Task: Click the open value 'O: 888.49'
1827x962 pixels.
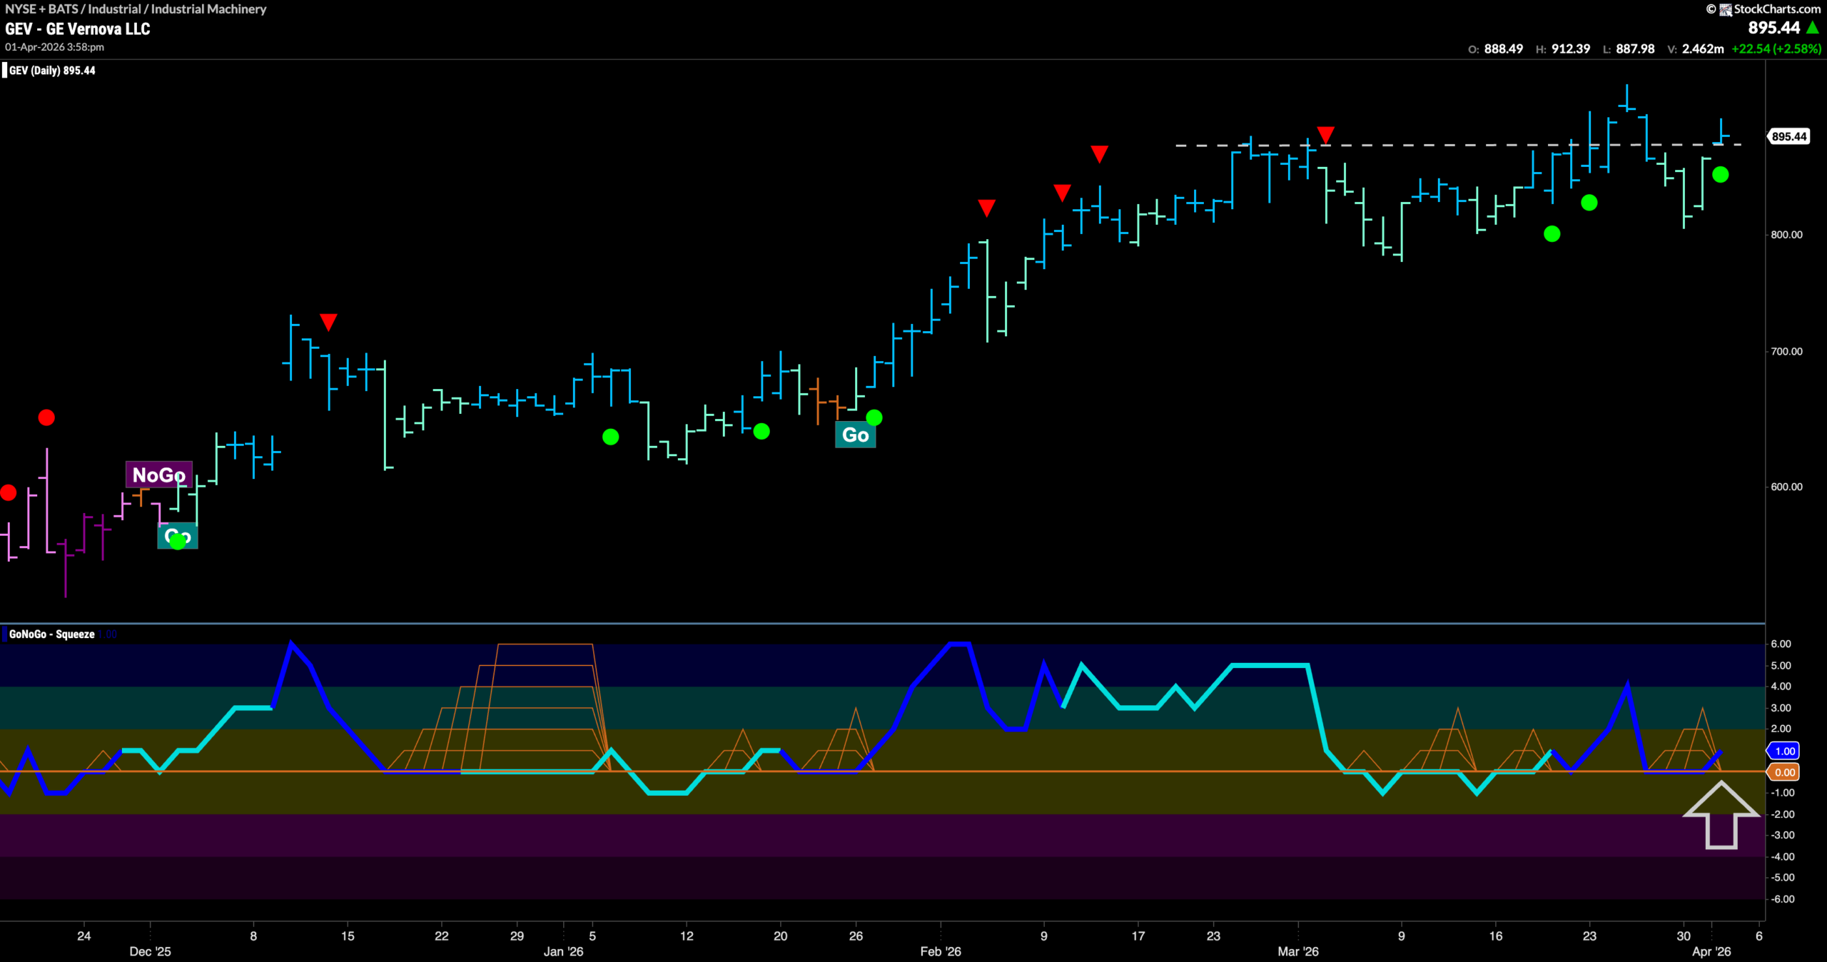Action: pos(1495,49)
